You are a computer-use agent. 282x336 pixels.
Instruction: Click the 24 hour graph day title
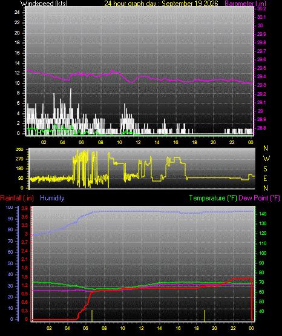161,3
